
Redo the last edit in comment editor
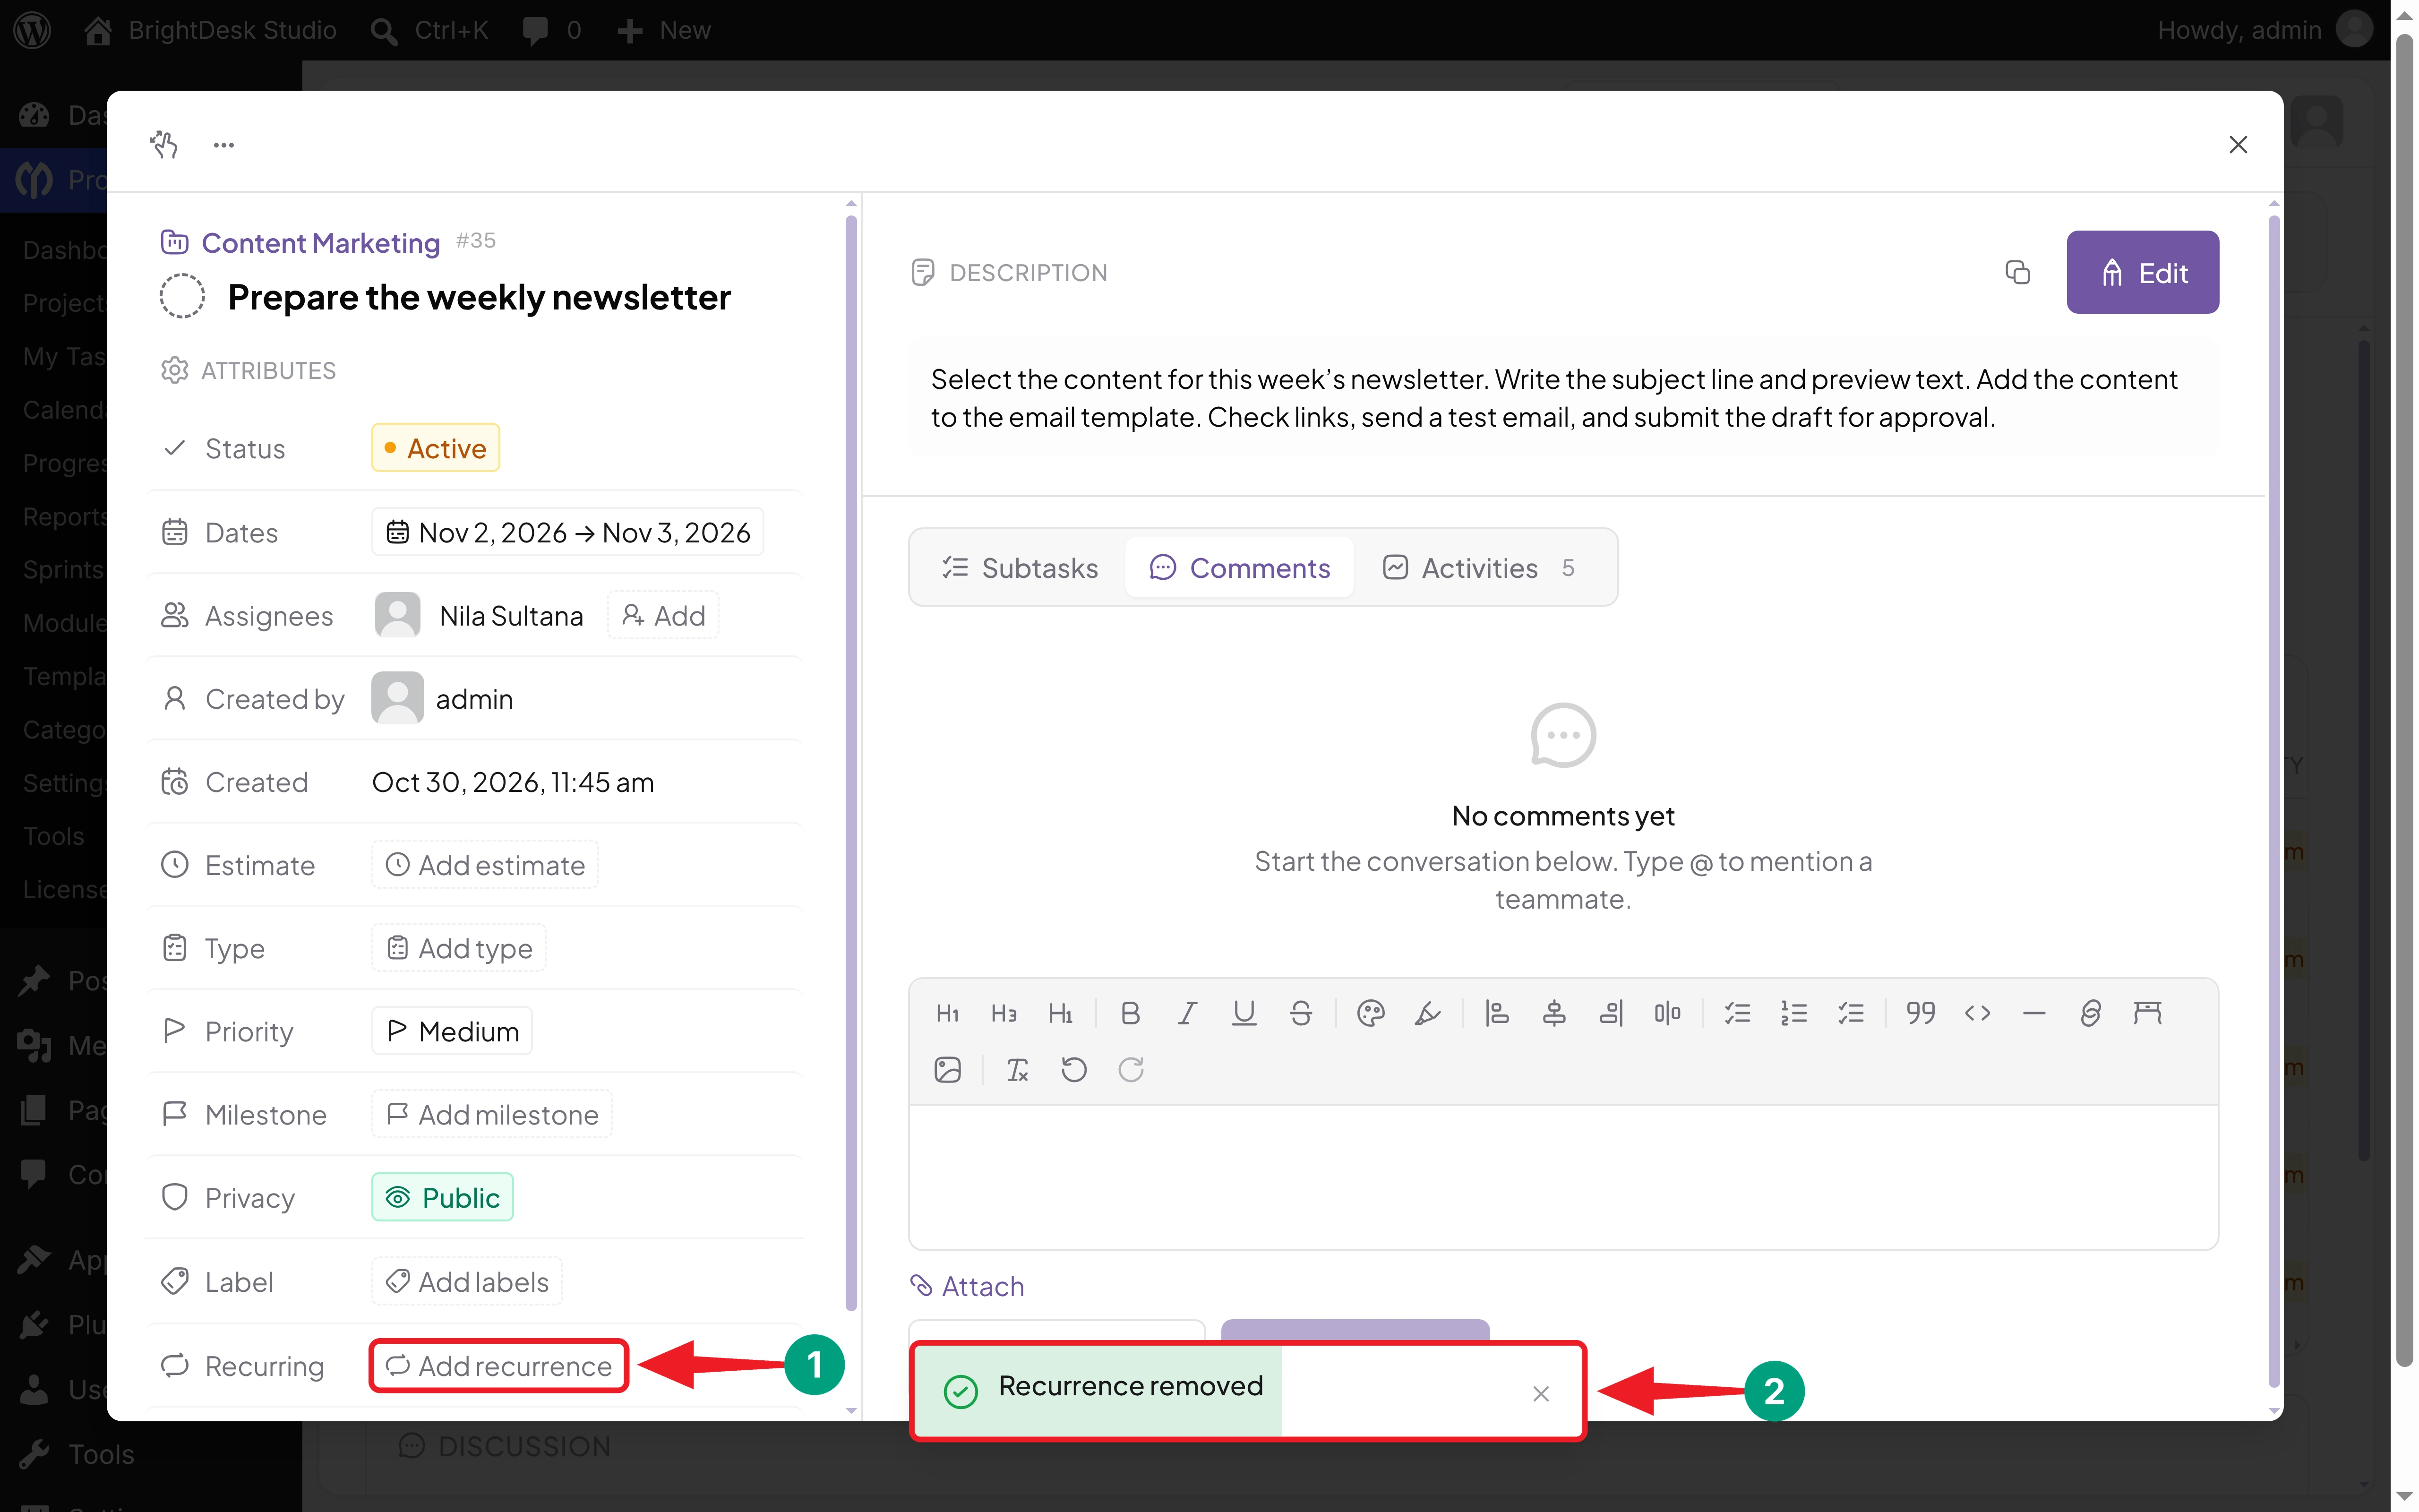coord(1131,1070)
